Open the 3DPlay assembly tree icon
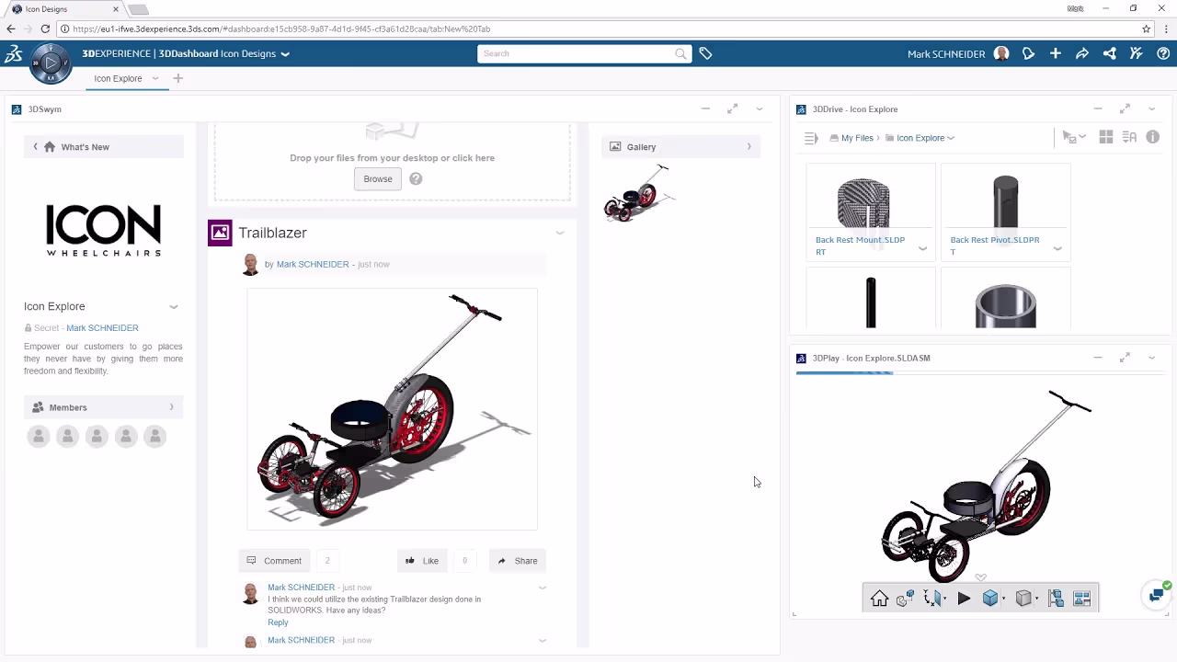 click(x=1056, y=599)
